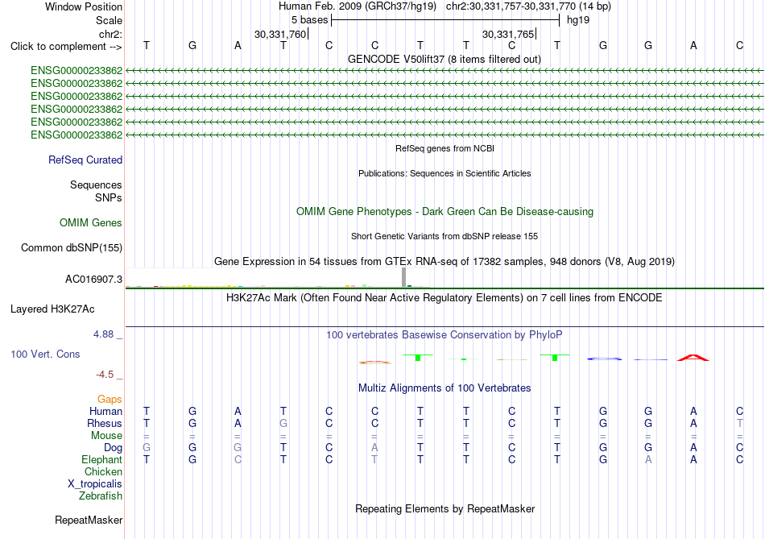Select the Elephant alignment row label

[x=102, y=459]
